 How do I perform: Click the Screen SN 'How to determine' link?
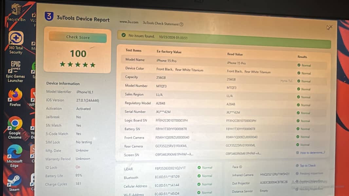313,153
